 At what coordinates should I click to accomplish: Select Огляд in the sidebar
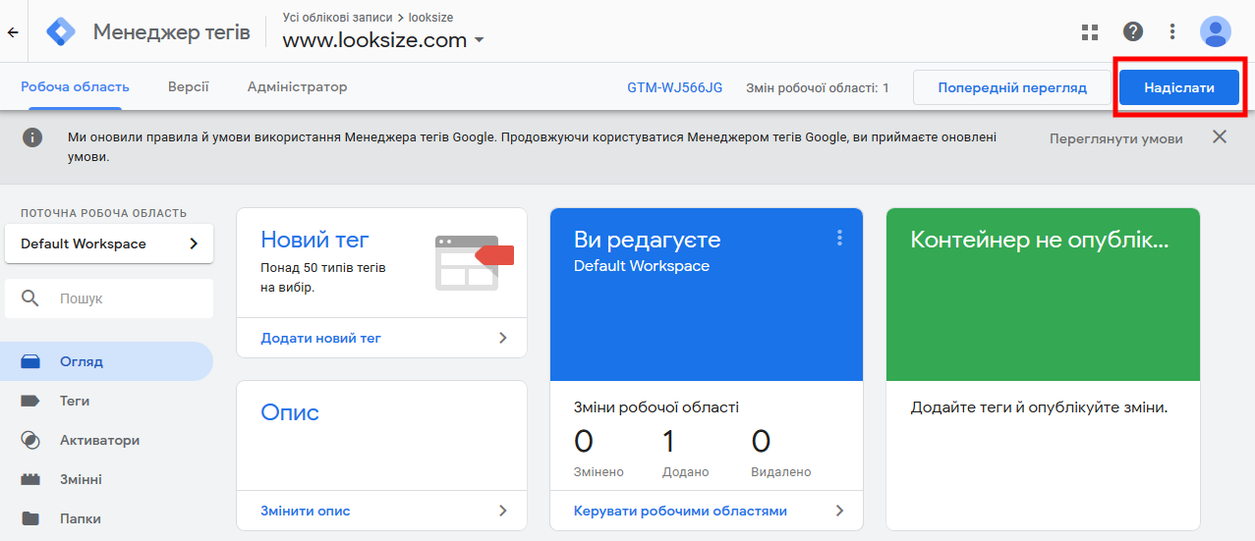point(106,361)
